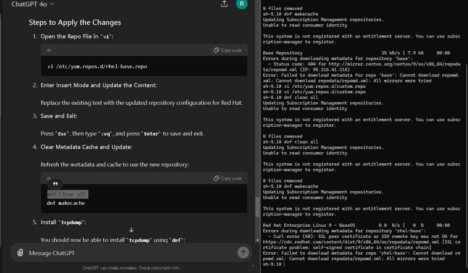Viewport: 468px width, 273px height.
Task: Click 'vi /etc/yum.repos.d/rhel-base.repo' code text
Action: (x=97, y=66)
